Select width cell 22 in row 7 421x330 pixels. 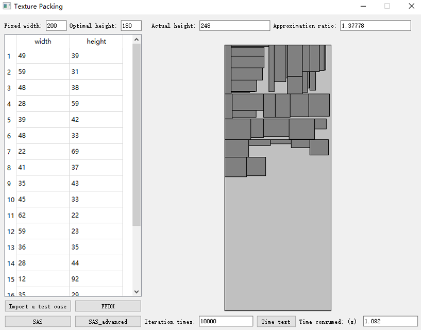pyautogui.click(x=43, y=152)
